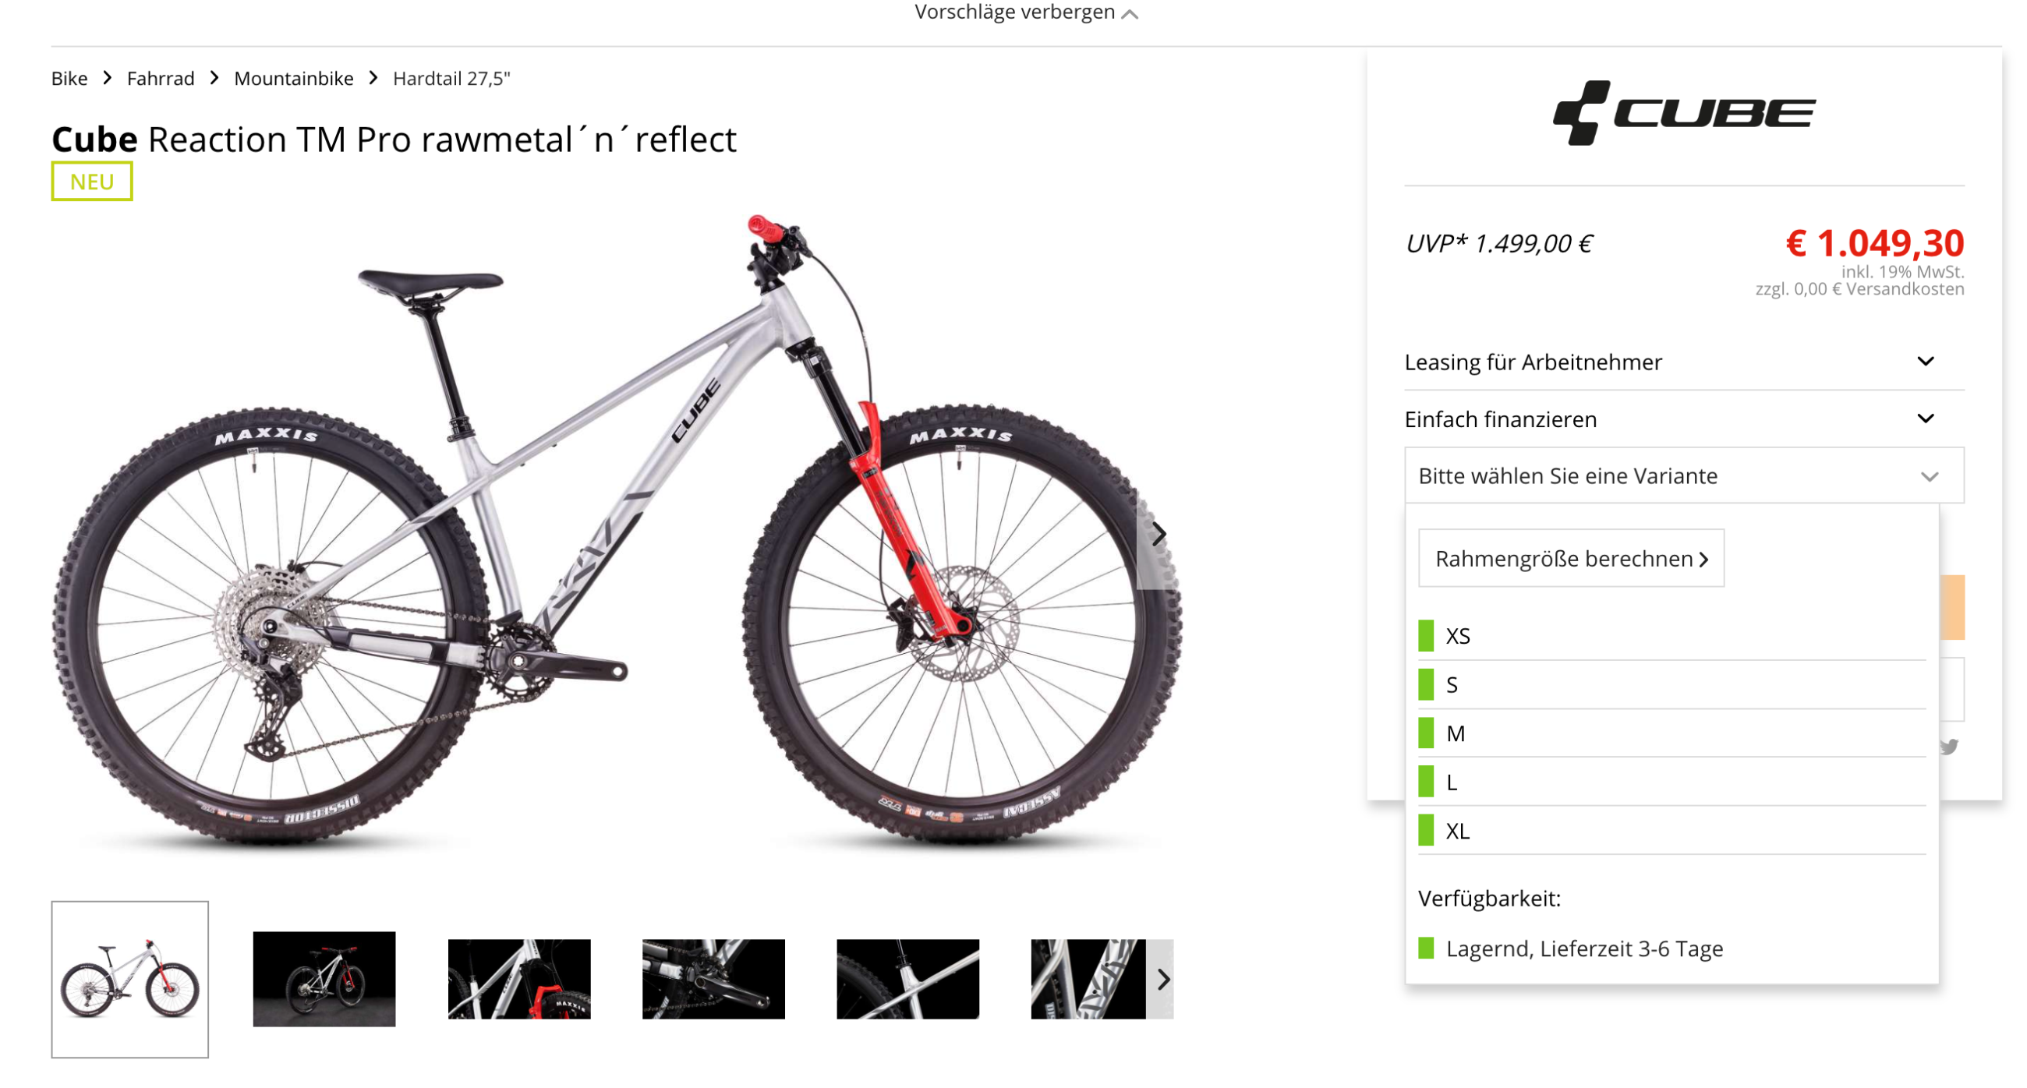Choose frame size M option
Viewport: 2027px width, 1088px height.
[x=1671, y=733]
